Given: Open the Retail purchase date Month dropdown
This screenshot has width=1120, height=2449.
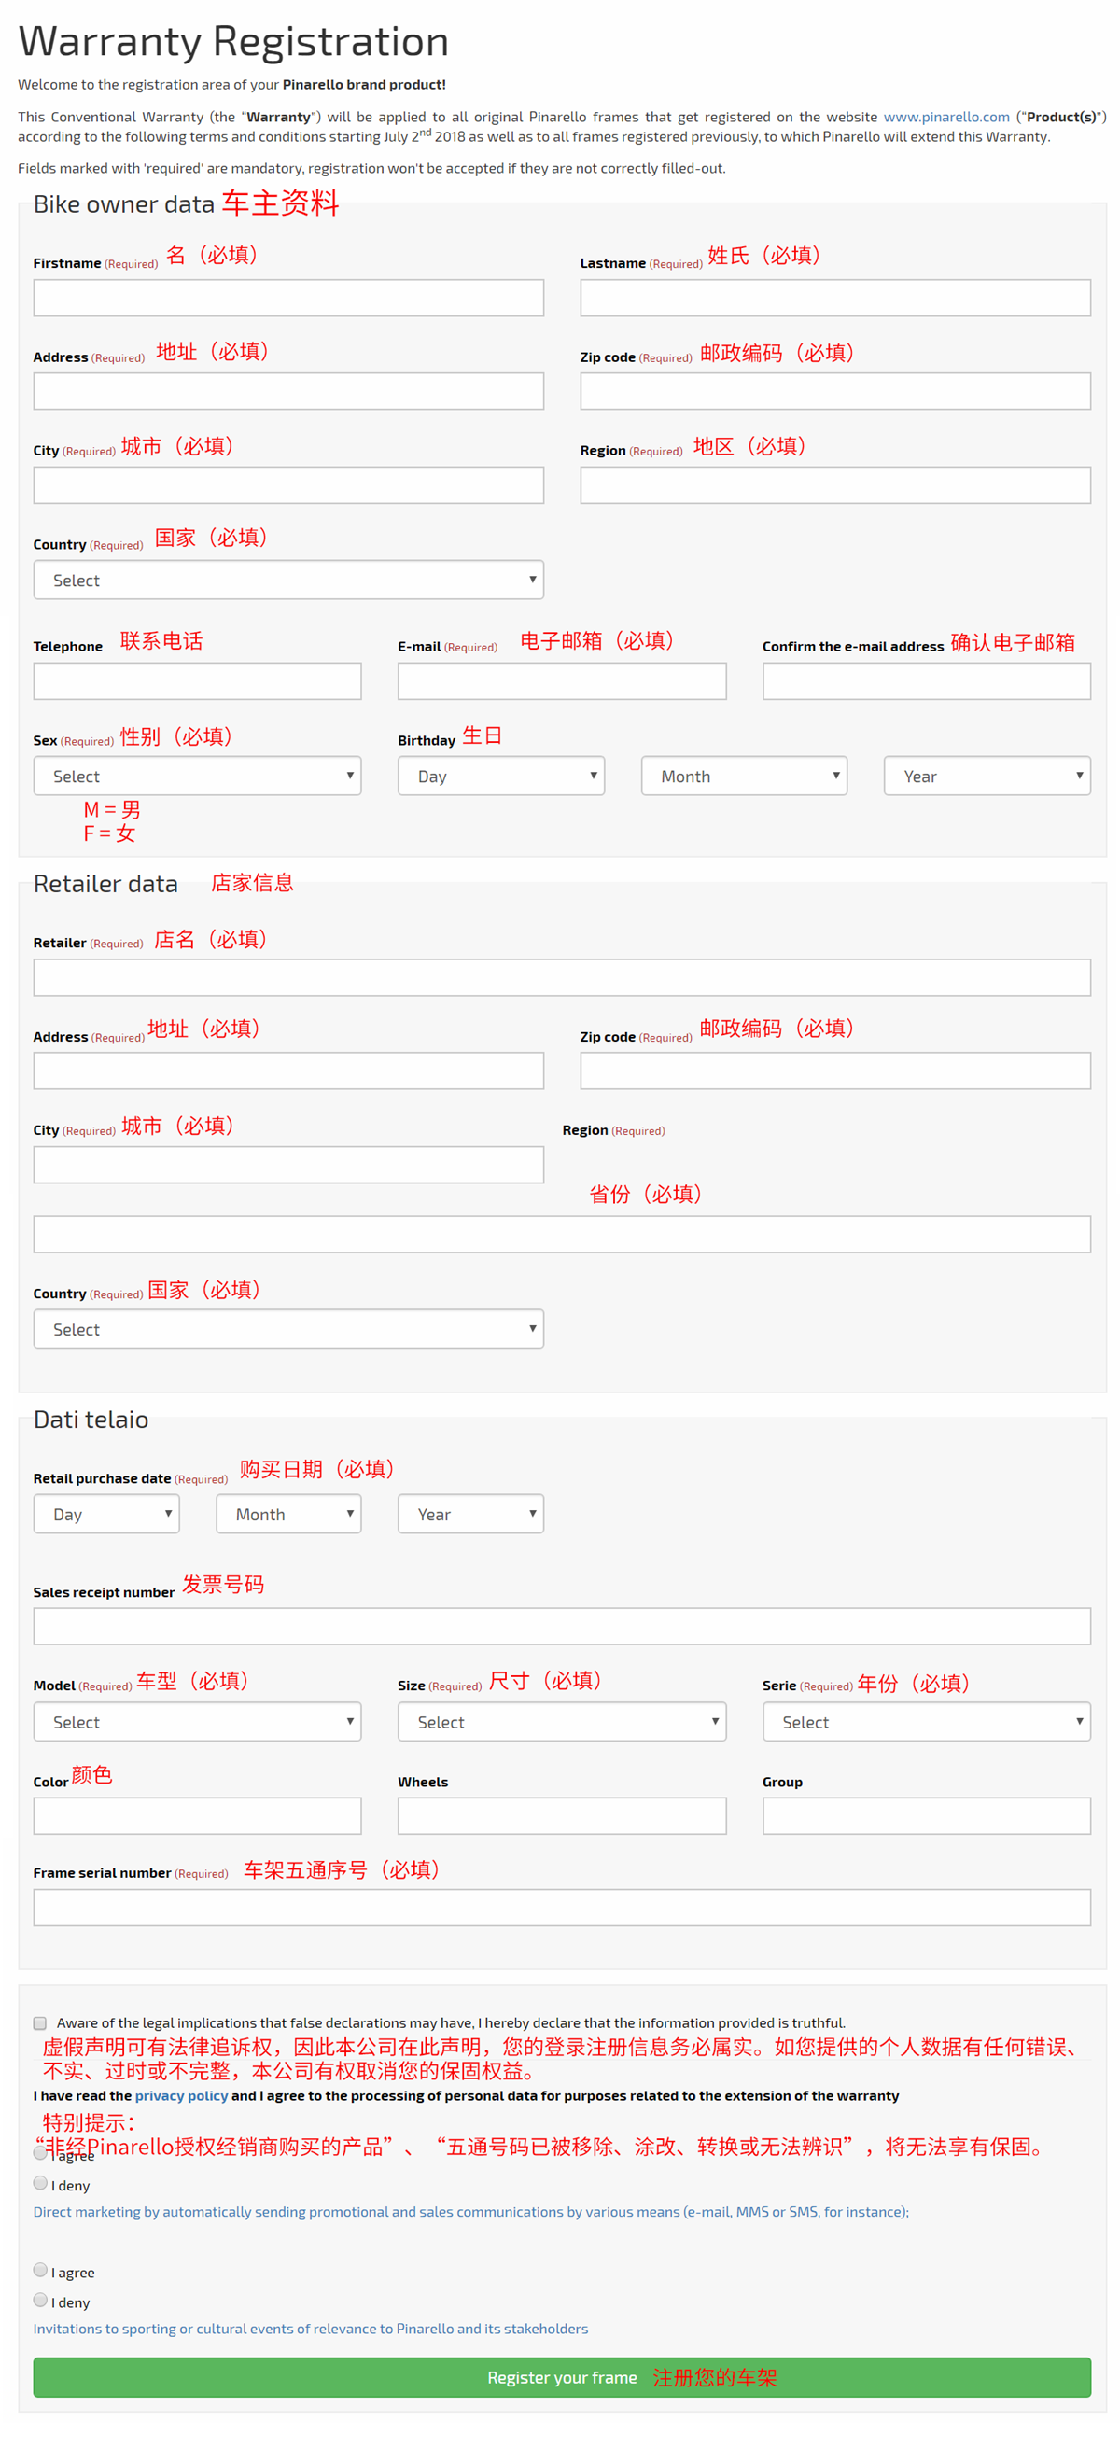Looking at the screenshot, I should 288,1514.
